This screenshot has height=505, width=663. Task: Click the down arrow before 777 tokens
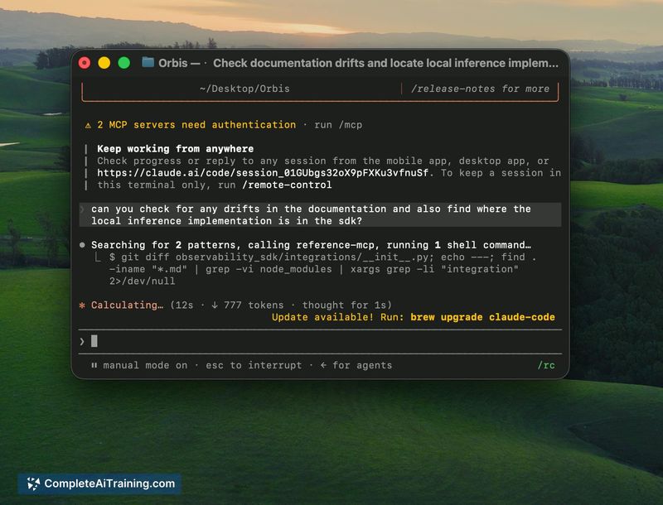(215, 305)
